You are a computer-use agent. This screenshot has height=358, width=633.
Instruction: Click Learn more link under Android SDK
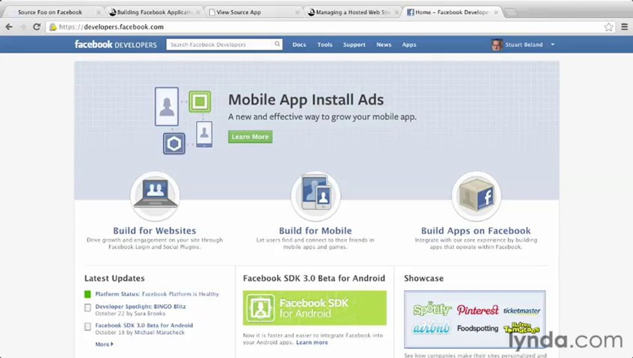(x=312, y=343)
